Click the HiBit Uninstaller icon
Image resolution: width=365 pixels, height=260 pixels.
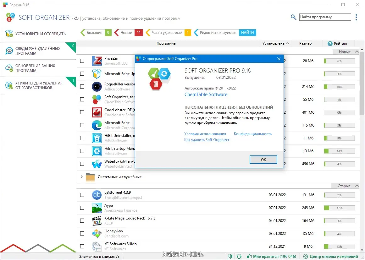pyautogui.click(x=97, y=138)
